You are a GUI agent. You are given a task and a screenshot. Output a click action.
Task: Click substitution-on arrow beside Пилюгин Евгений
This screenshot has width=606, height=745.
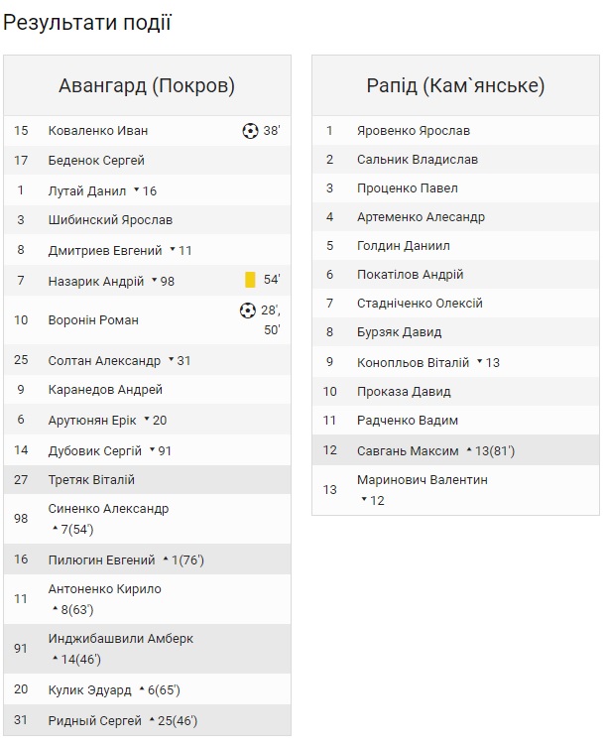(165, 560)
